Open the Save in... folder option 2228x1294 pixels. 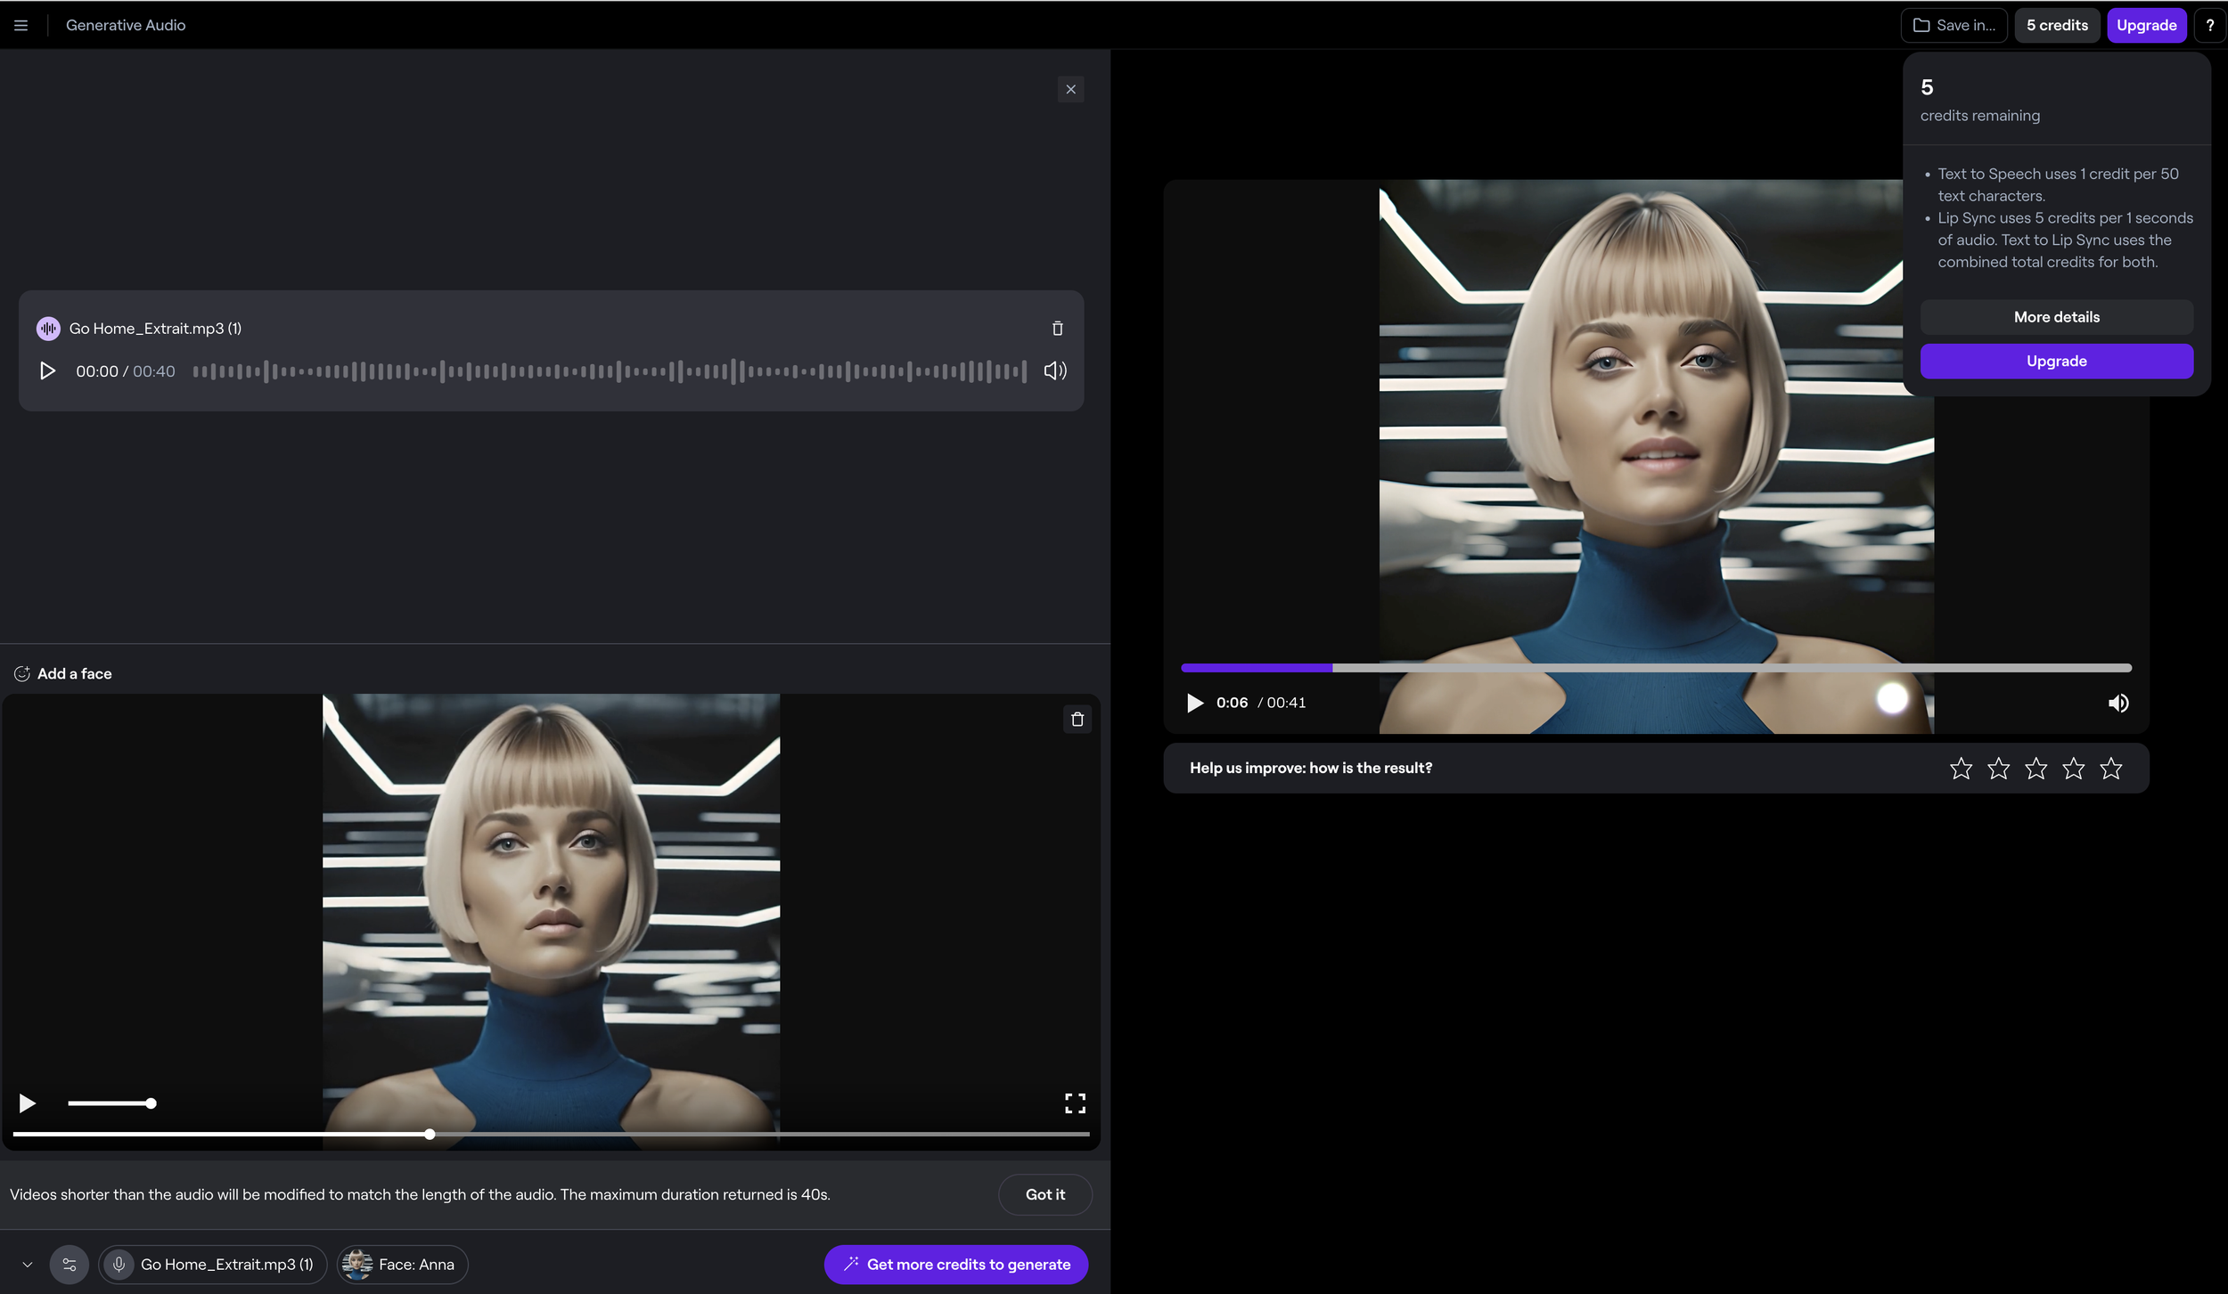(1954, 25)
